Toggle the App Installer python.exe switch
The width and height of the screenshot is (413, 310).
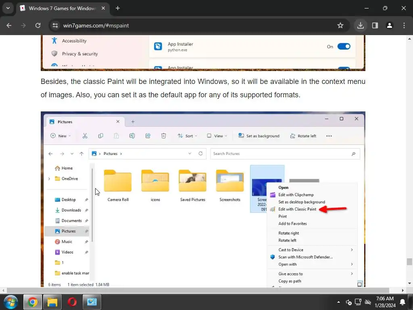point(344,46)
